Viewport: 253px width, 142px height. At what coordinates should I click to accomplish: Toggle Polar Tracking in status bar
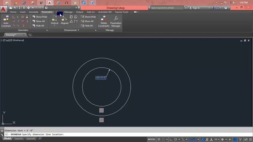176,139
